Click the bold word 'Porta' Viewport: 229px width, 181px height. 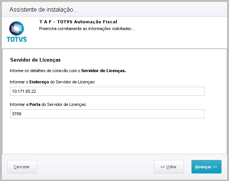pos(35,104)
